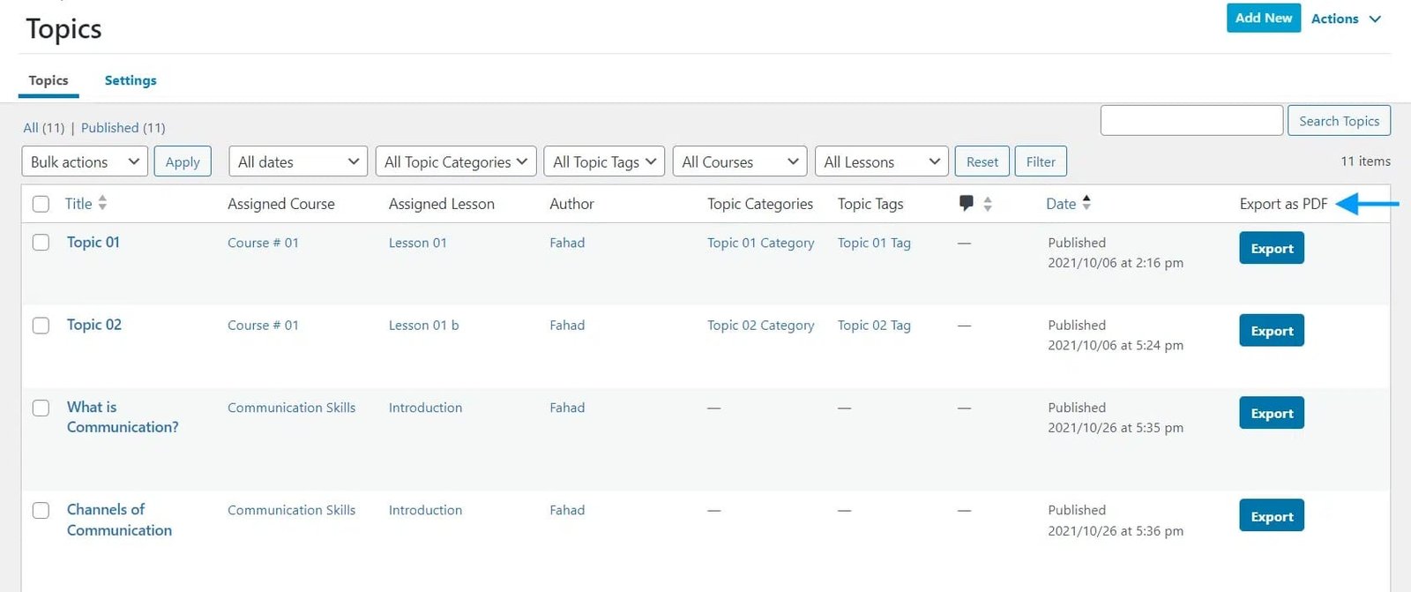Click the 2021/10/06 at 2:16 pm date text
This screenshot has height=592, width=1411.
(1116, 263)
